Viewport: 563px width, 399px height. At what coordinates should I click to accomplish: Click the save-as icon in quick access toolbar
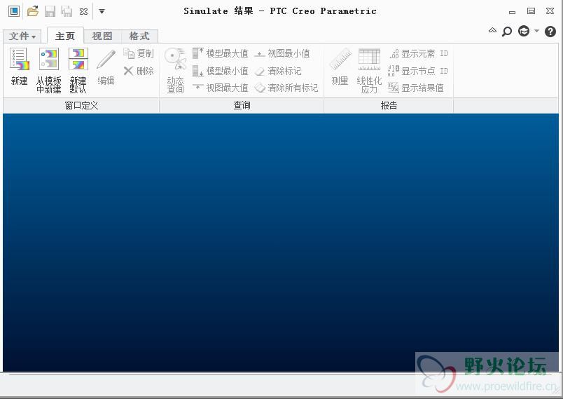(67, 11)
